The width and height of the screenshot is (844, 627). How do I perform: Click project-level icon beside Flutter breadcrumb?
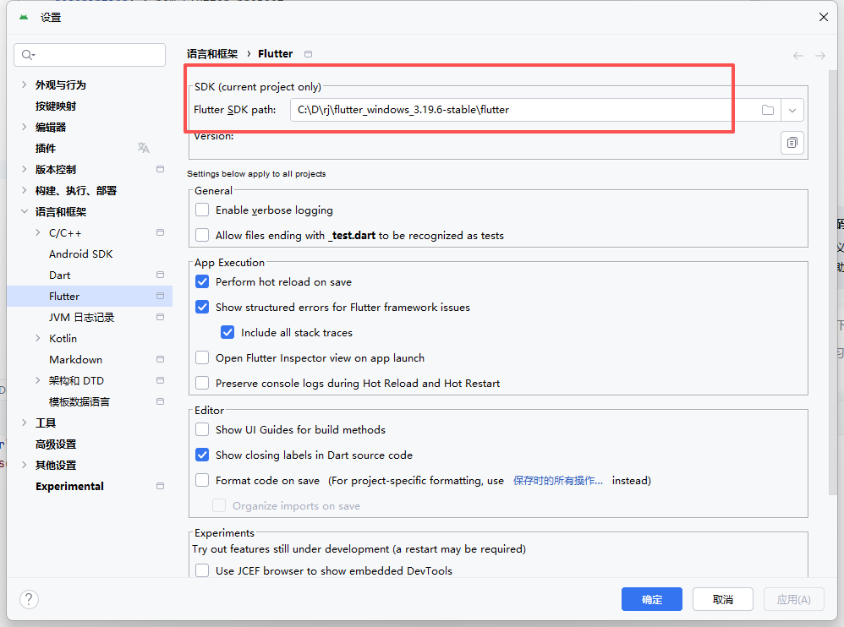click(308, 54)
